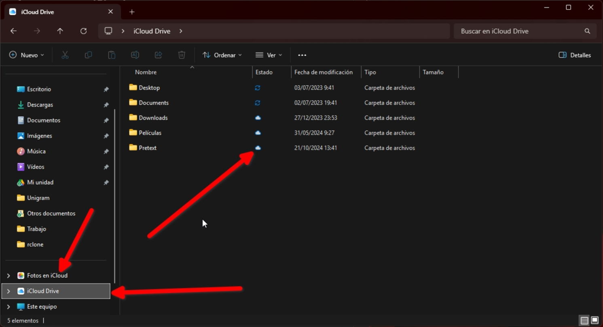Expand the Este equipo tree node

coord(8,307)
